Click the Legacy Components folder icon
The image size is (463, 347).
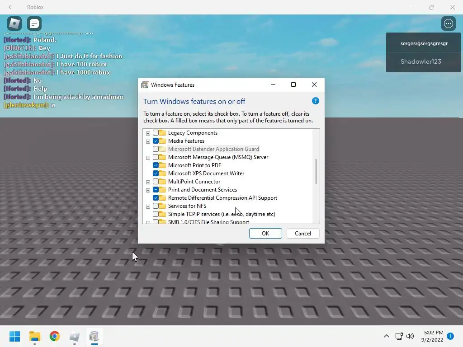tap(162, 133)
